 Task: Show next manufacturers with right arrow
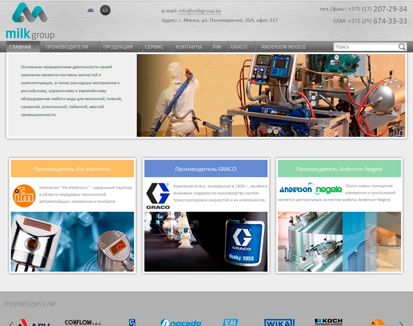[401, 323]
